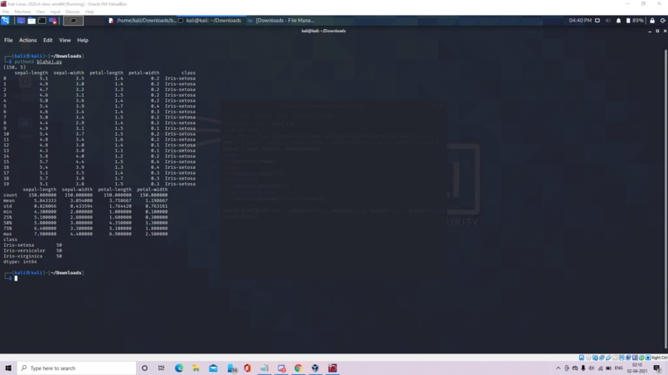This screenshot has width=668, height=375.
Task: Click the Type here to search box
Action: (77, 368)
